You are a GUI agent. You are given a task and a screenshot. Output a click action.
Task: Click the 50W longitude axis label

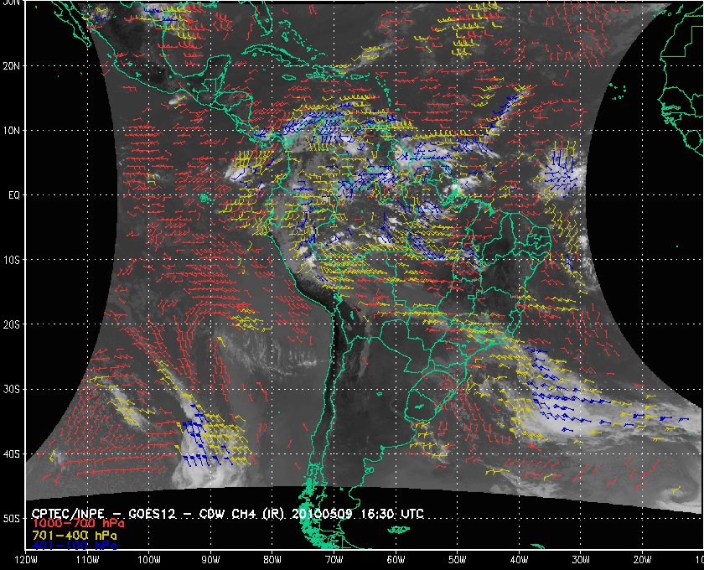coord(458,561)
